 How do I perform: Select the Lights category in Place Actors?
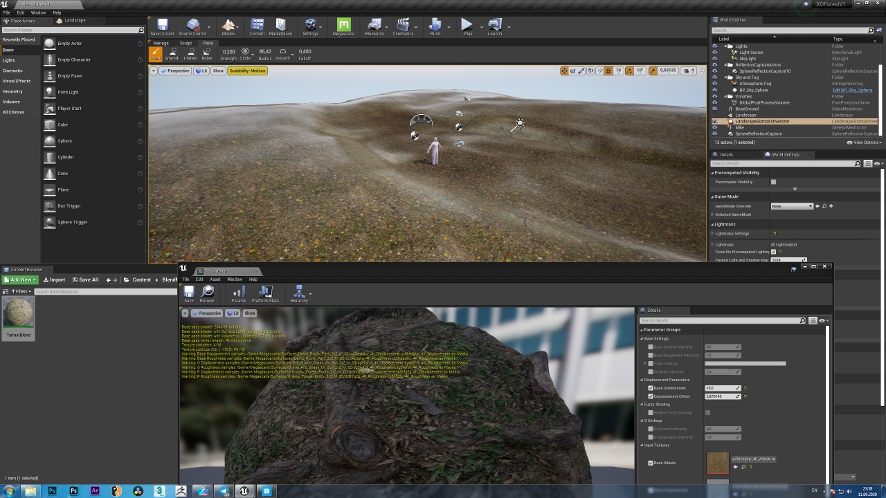(x=9, y=60)
